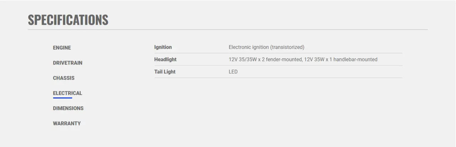Select the CHASSIS tab
456x147 pixels.
pos(63,78)
